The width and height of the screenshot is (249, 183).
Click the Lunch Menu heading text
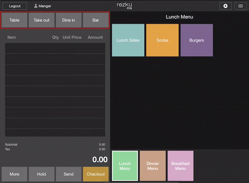(179, 17)
